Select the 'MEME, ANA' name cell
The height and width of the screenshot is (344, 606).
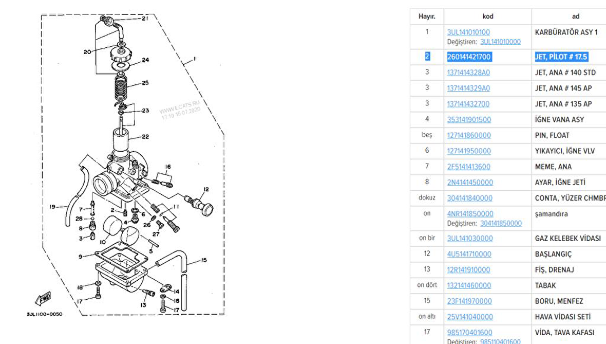pos(569,167)
